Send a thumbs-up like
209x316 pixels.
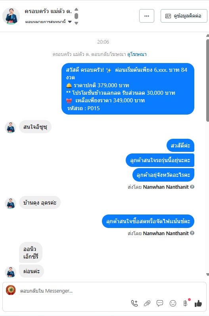[x=198, y=303]
